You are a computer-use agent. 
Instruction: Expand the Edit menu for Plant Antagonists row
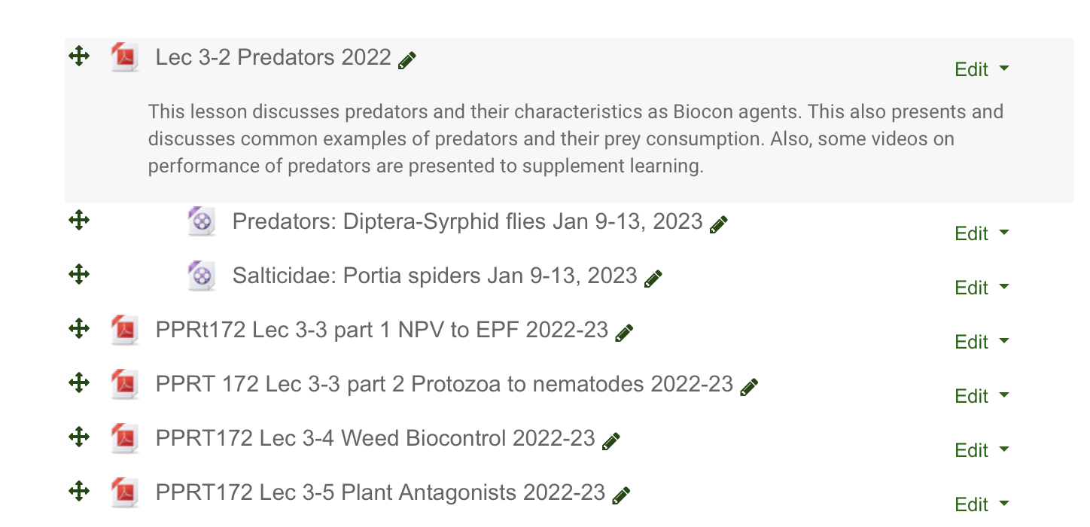(981, 504)
